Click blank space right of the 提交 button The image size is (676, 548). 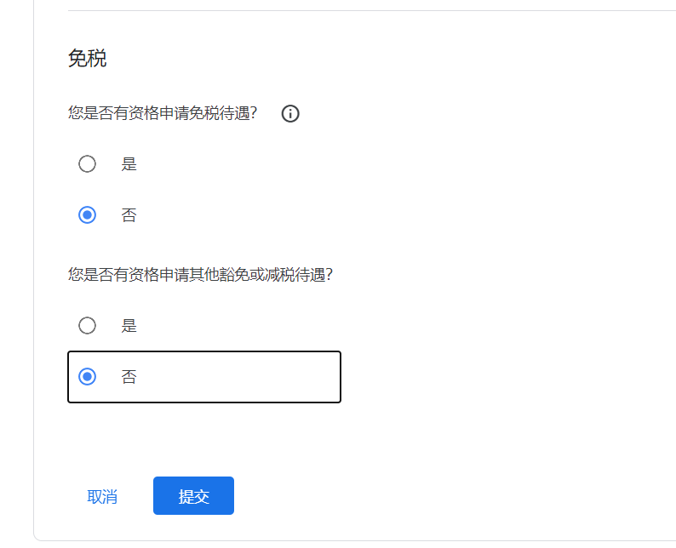[383, 496]
